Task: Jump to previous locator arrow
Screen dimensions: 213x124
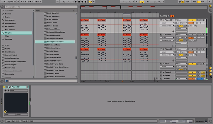Action: coord(161,16)
